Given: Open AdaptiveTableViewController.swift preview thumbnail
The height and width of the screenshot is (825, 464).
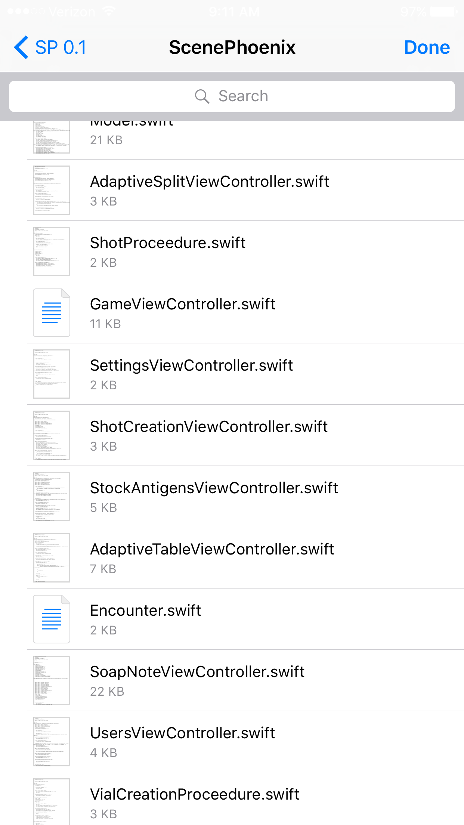Looking at the screenshot, I should coord(52,558).
